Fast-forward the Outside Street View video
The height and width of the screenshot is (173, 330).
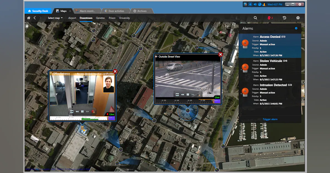(x=193, y=94)
